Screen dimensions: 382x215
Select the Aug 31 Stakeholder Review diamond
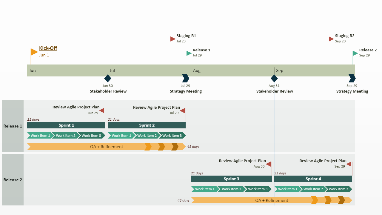pyautogui.click(x=274, y=78)
